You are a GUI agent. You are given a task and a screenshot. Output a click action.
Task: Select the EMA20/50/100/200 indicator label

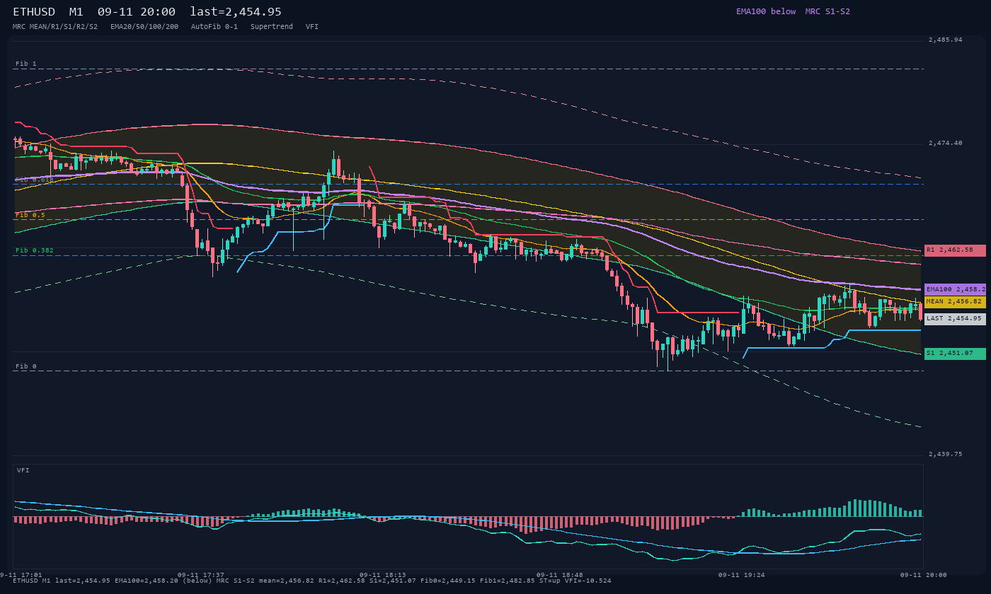[x=144, y=27]
